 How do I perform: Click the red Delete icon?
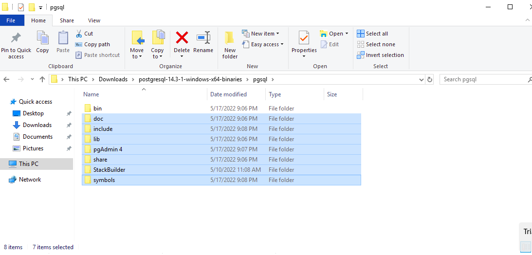pos(182,38)
